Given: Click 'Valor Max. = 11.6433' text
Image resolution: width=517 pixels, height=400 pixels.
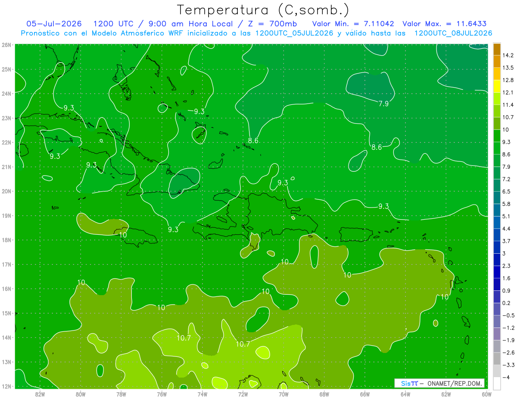Looking at the screenshot, I should coord(445,23).
